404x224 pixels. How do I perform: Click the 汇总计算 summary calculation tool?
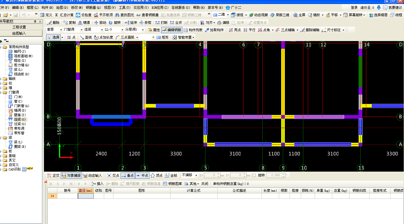point(64,15)
